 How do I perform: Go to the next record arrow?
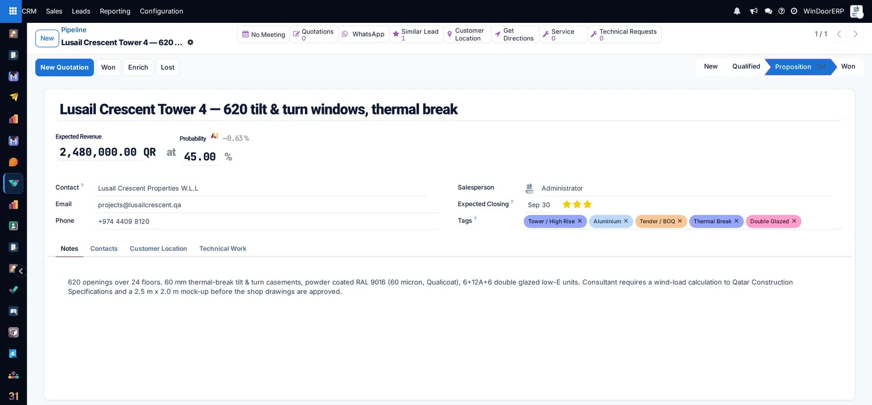pyautogui.click(x=856, y=34)
